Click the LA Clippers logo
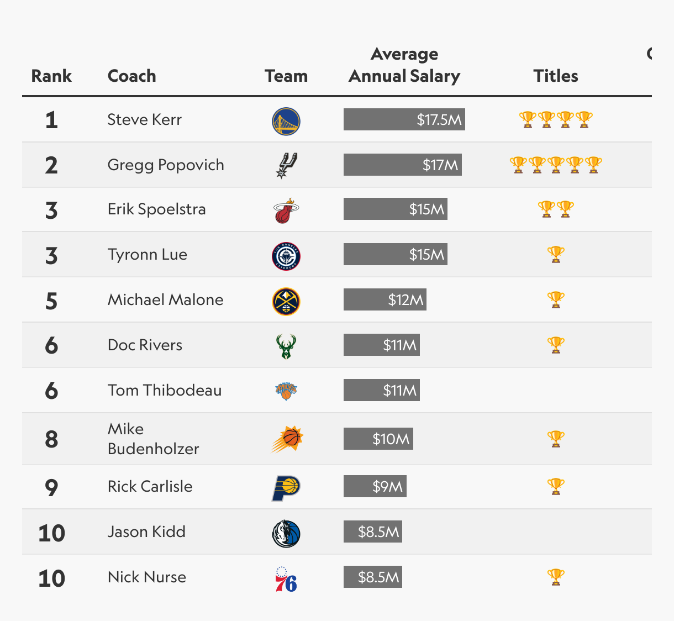The image size is (674, 621). point(286,256)
